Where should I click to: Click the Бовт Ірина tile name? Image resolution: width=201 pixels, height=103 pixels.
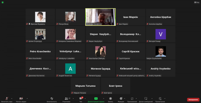click(x=116, y=86)
